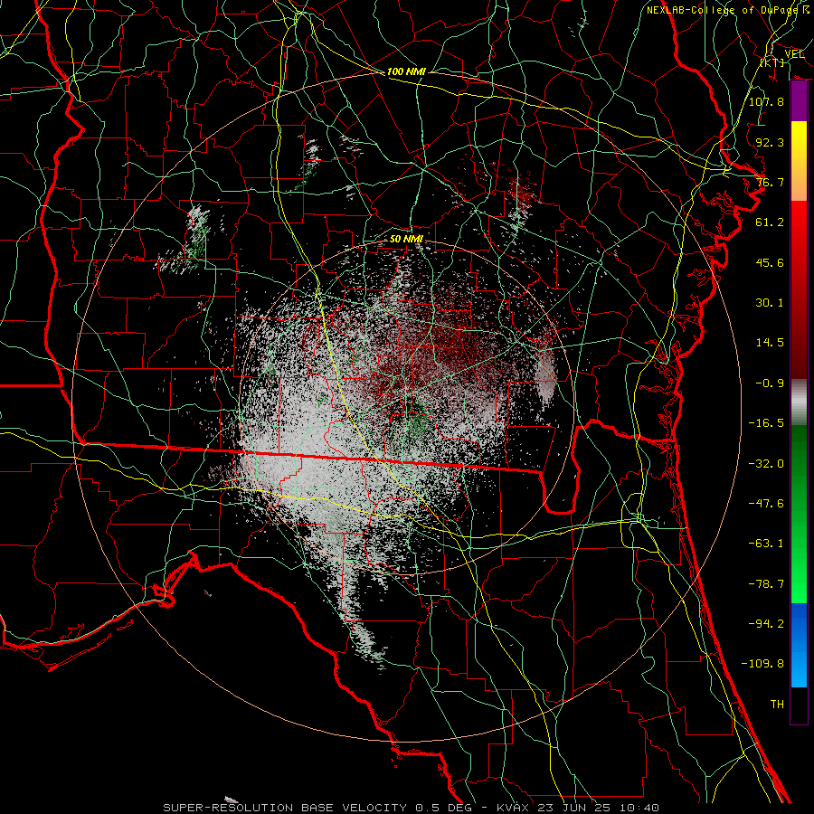Click the 23 JUN 25 10:40 timestamp
The height and width of the screenshot is (814, 814).
[x=597, y=808]
